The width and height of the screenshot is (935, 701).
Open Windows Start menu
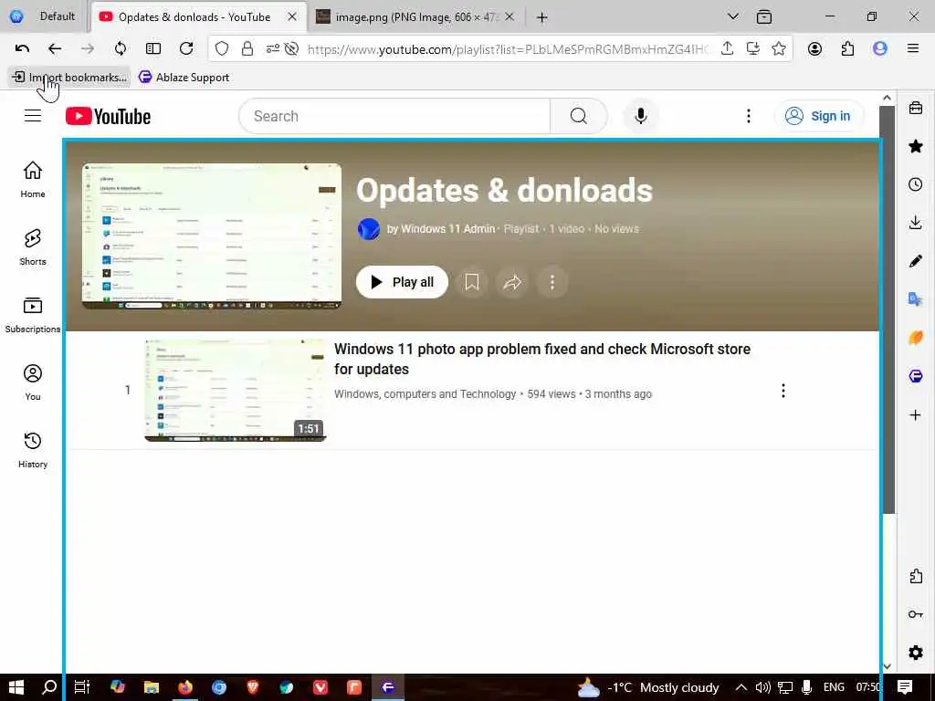coord(16,687)
